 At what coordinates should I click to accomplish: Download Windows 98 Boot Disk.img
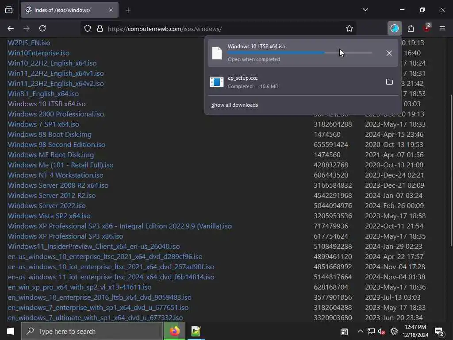pos(50,135)
